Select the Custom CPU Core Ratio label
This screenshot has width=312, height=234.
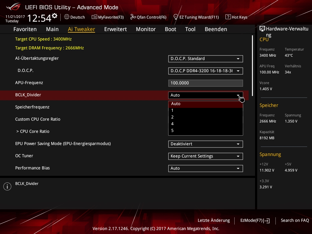point(37,119)
